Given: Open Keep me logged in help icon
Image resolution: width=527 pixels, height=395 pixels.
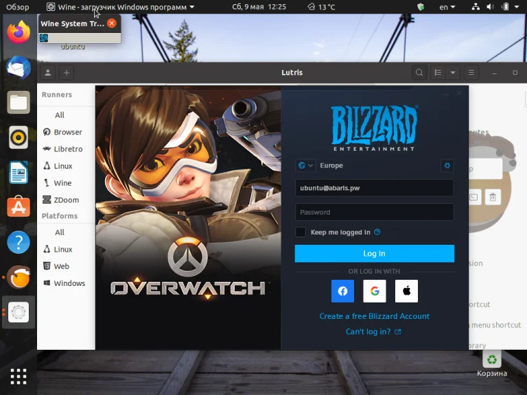Looking at the screenshot, I should [x=377, y=232].
